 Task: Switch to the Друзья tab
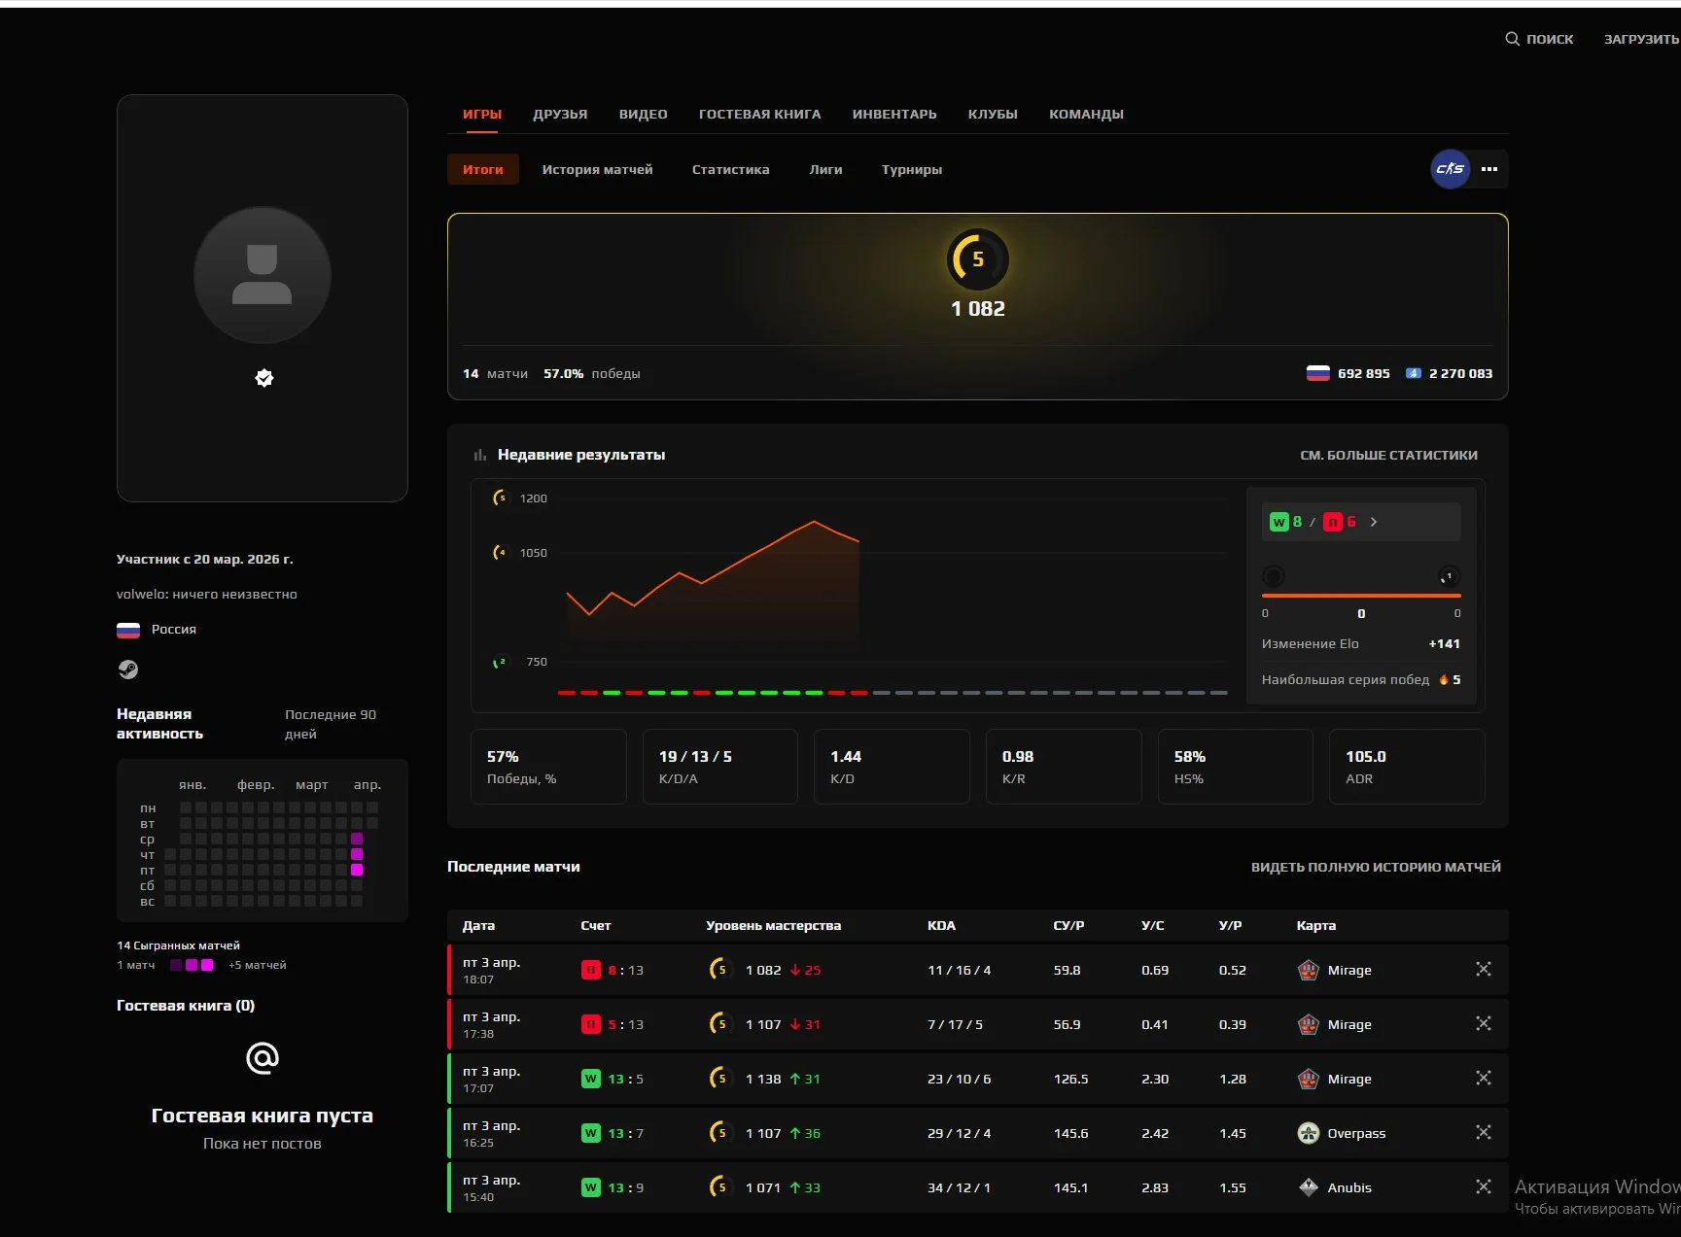pyautogui.click(x=560, y=114)
